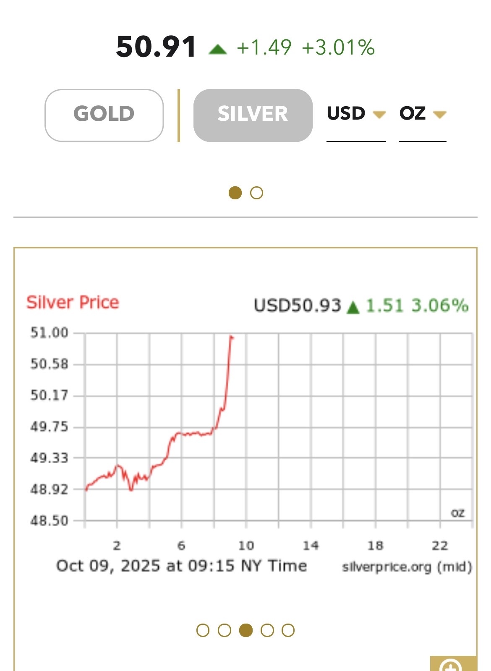
Task: Jump to the fourth chart carousel dot
Action: click(267, 630)
